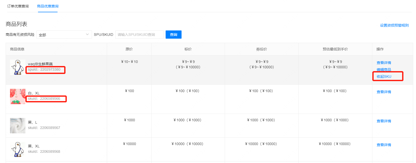This screenshot has width=416, height=163.
Task: Open 查看详情 for 黑, XL SKU
Action: [384, 145]
